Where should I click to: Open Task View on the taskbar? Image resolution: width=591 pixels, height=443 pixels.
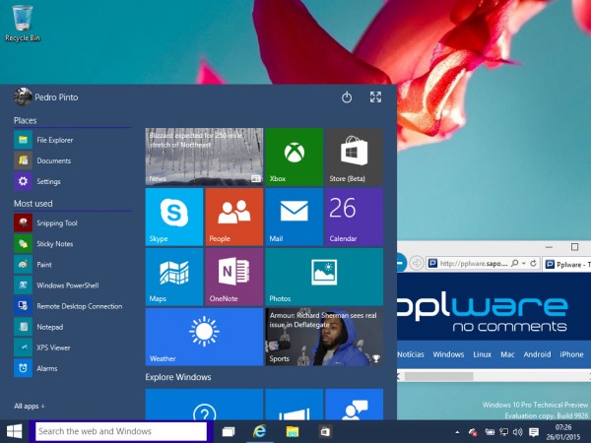[229, 431]
